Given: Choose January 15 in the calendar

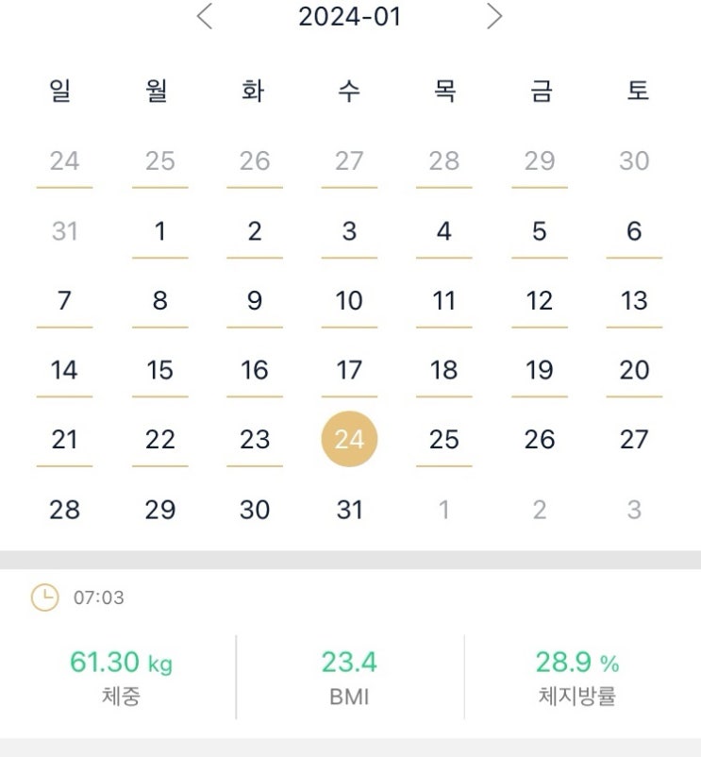Looking at the screenshot, I should click(x=159, y=370).
